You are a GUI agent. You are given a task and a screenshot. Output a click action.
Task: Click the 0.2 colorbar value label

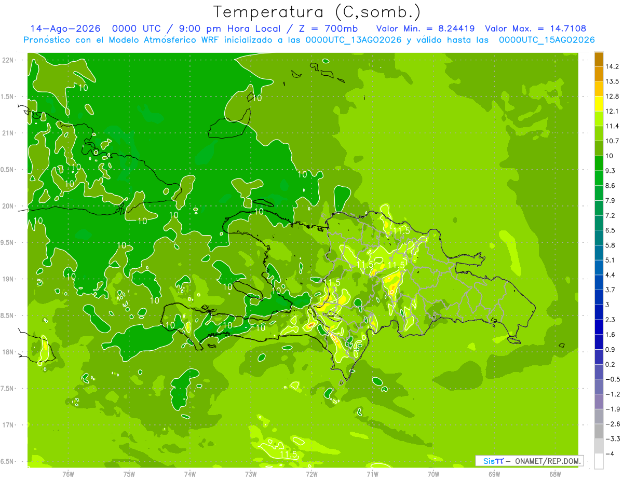(611, 364)
